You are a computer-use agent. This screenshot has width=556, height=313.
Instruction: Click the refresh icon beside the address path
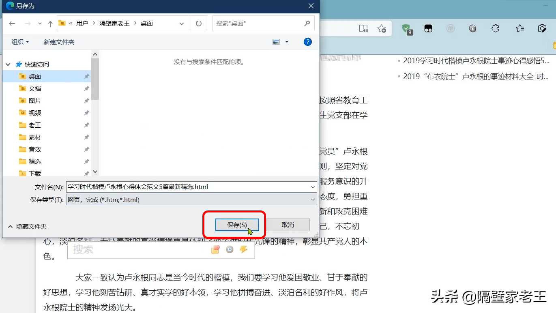click(198, 23)
